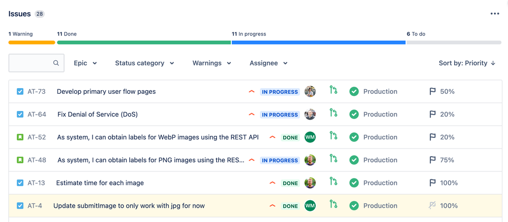This screenshot has width=508, height=222.
Task: Click the DONE status on AT-52
Action: tap(290, 138)
